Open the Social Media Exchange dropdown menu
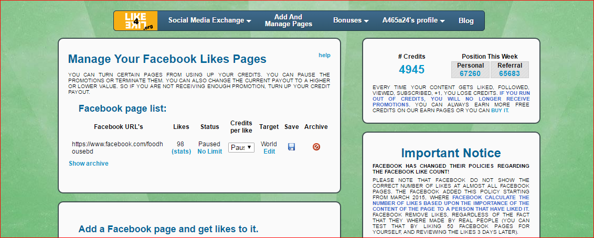 tap(209, 20)
